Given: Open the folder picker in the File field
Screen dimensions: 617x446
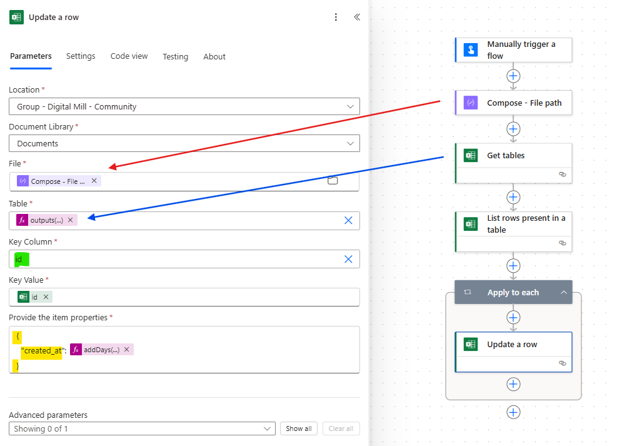Looking at the screenshot, I should coord(333,180).
